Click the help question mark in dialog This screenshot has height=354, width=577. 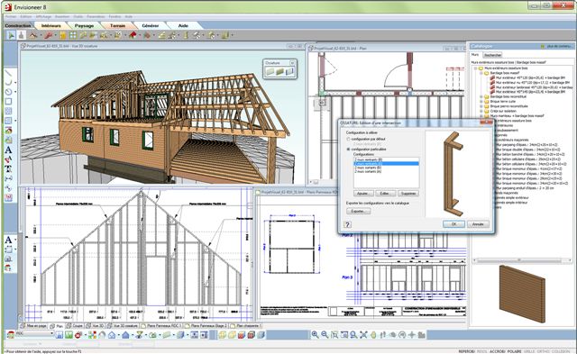click(347, 224)
